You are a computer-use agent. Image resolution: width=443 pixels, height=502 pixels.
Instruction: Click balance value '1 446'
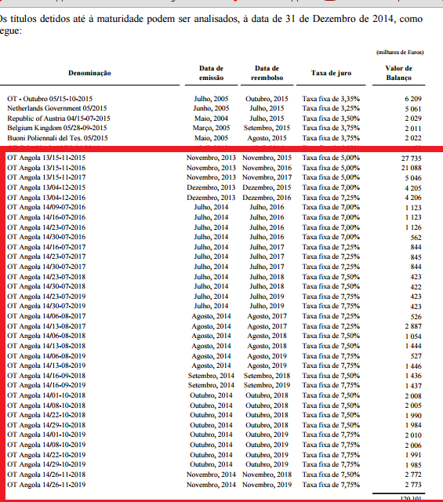coord(413,366)
